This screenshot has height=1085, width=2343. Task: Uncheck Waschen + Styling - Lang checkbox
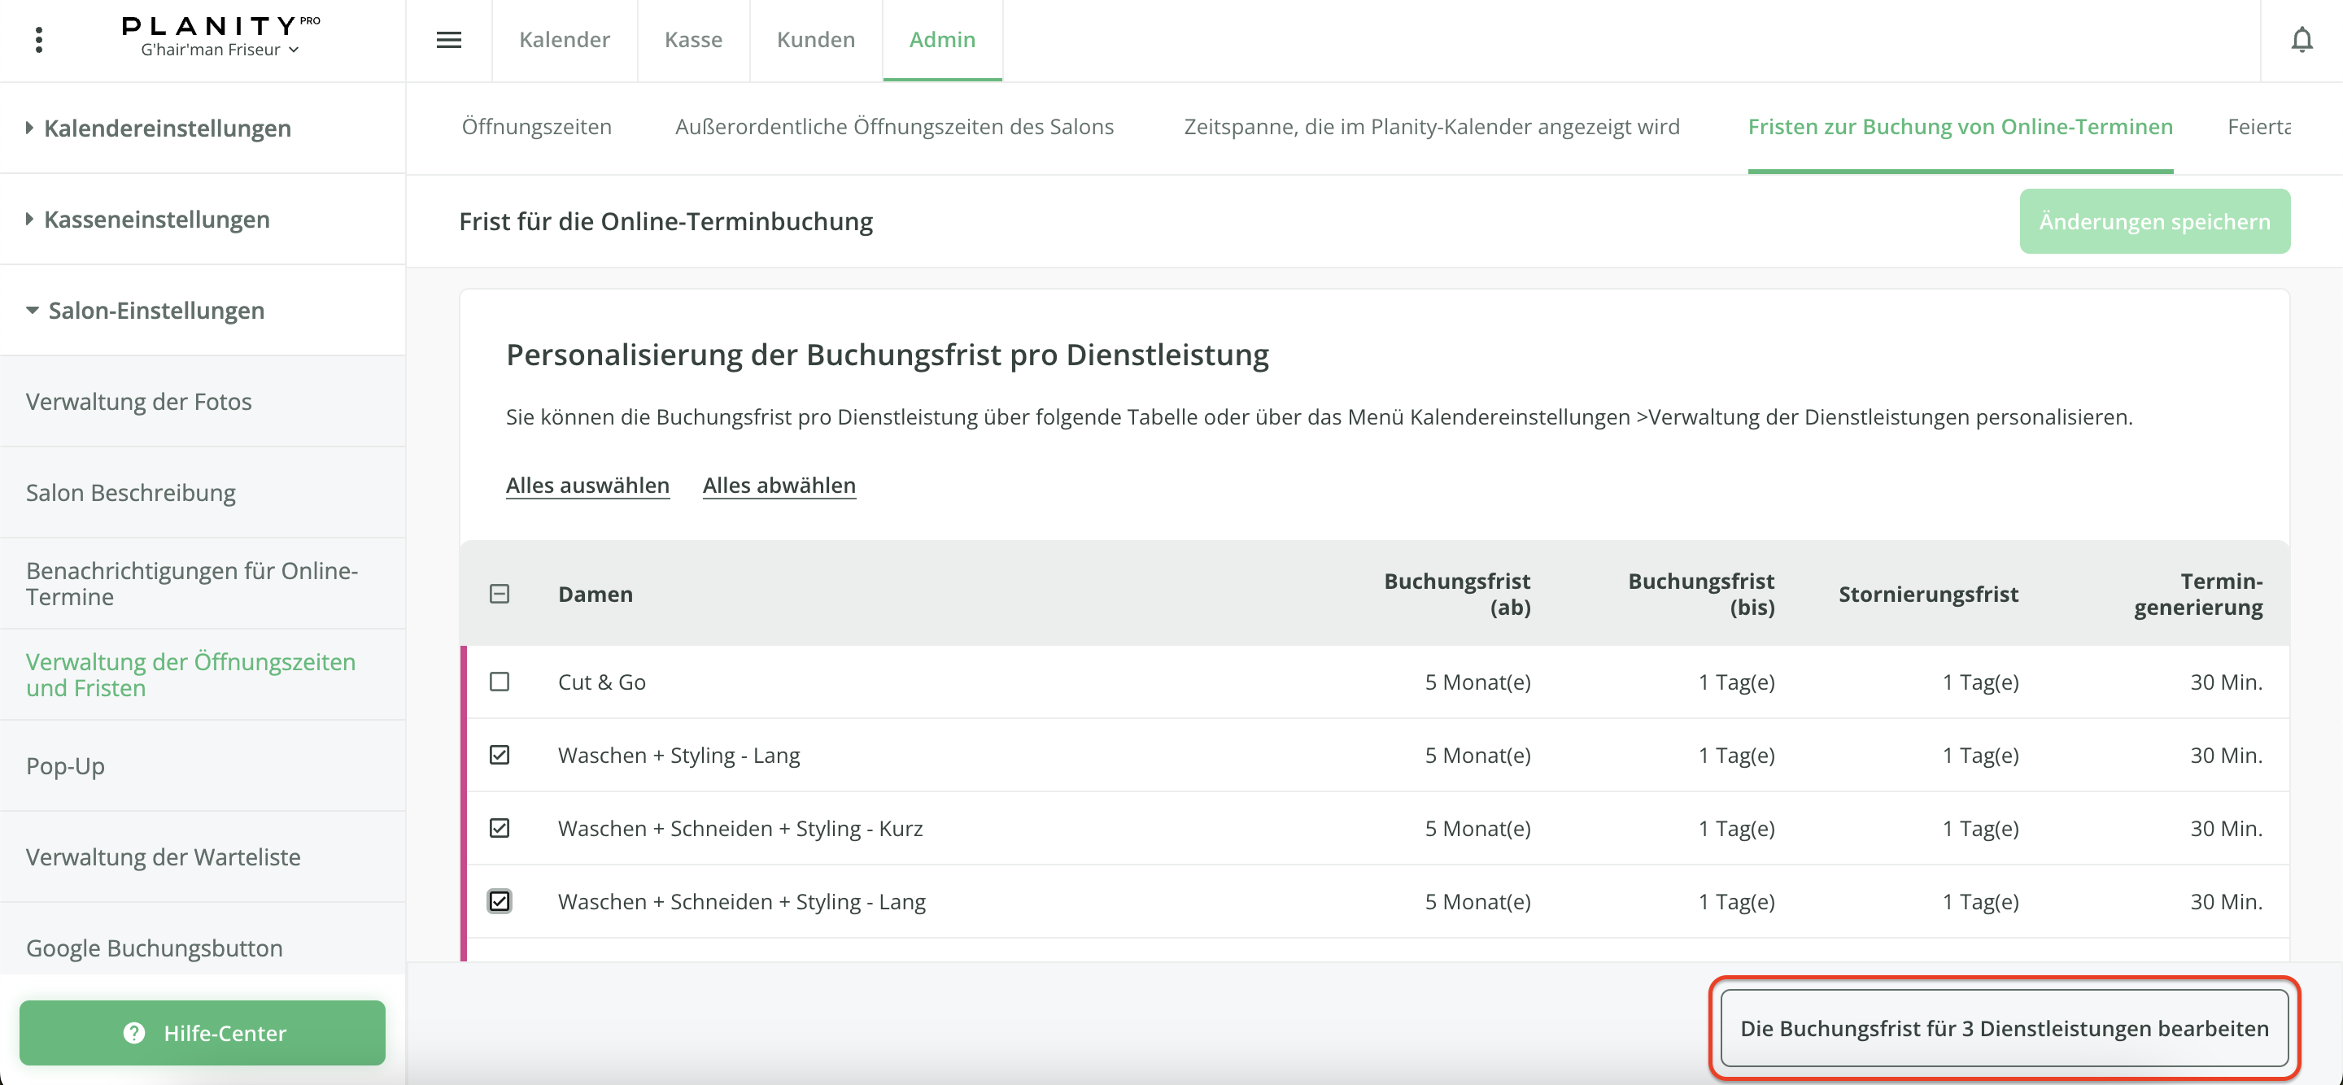[x=500, y=755]
